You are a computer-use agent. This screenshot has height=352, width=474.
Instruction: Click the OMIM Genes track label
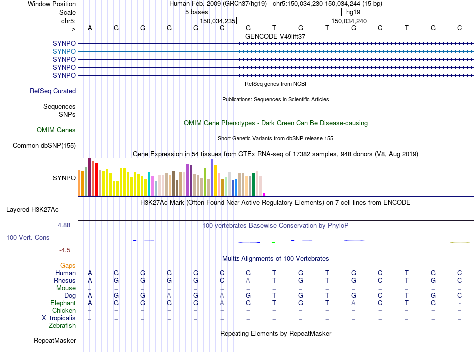(56, 130)
